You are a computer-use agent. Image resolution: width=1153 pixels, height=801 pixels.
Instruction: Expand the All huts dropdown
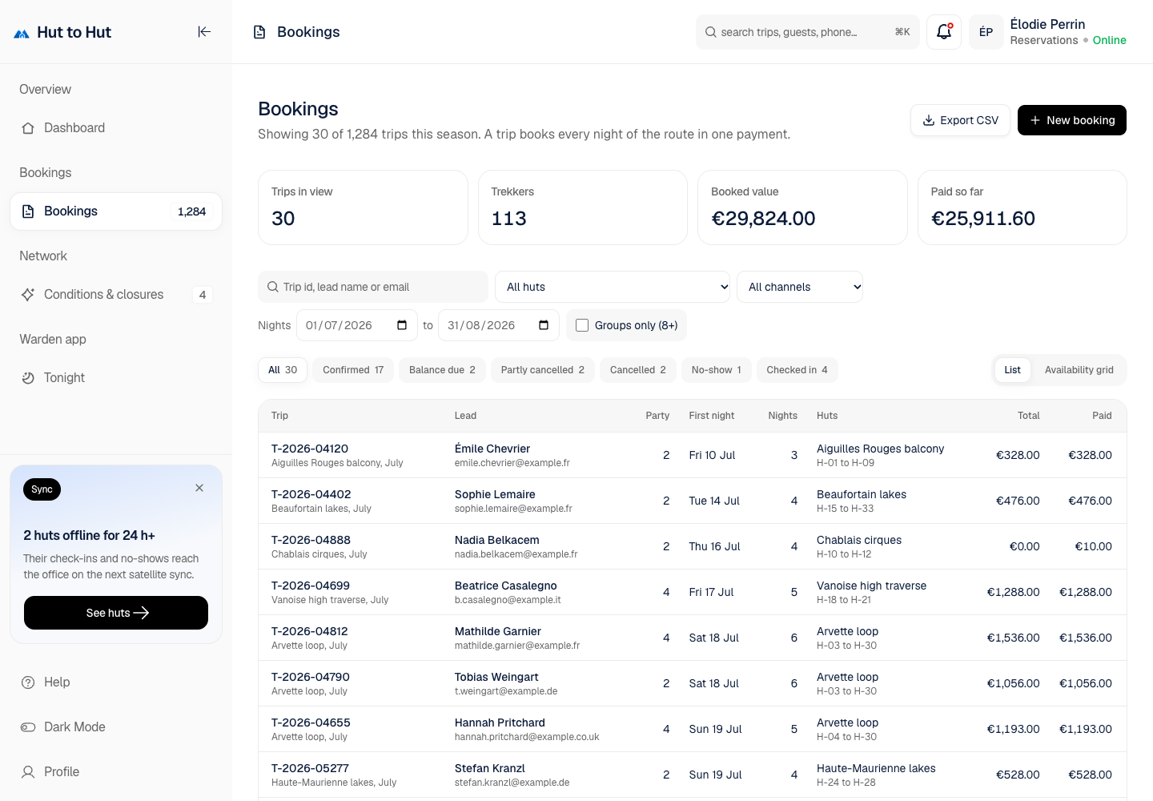pos(613,287)
